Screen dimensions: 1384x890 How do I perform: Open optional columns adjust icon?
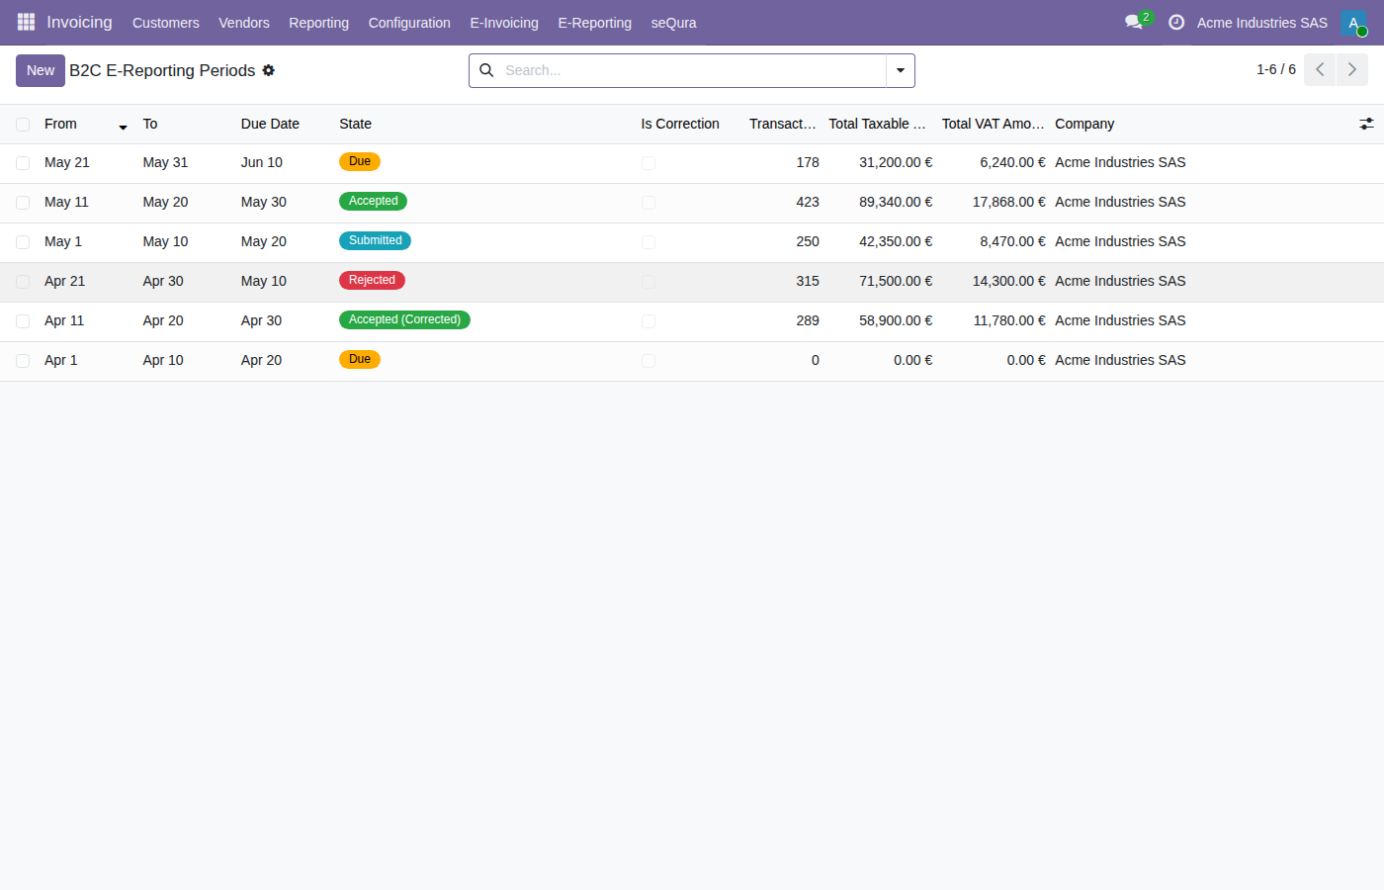tap(1366, 124)
